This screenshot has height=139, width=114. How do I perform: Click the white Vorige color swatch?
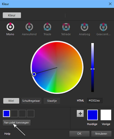[x=106, y=115]
